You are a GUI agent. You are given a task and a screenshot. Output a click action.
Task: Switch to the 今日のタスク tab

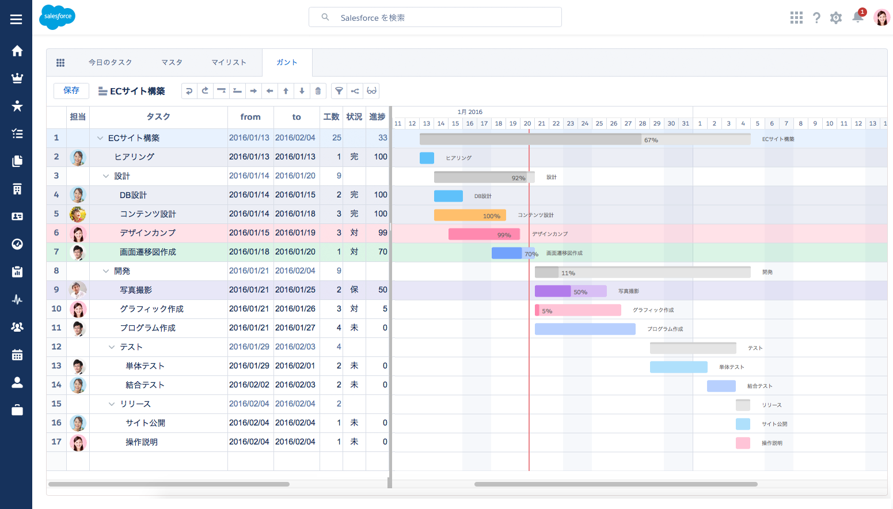tap(110, 62)
